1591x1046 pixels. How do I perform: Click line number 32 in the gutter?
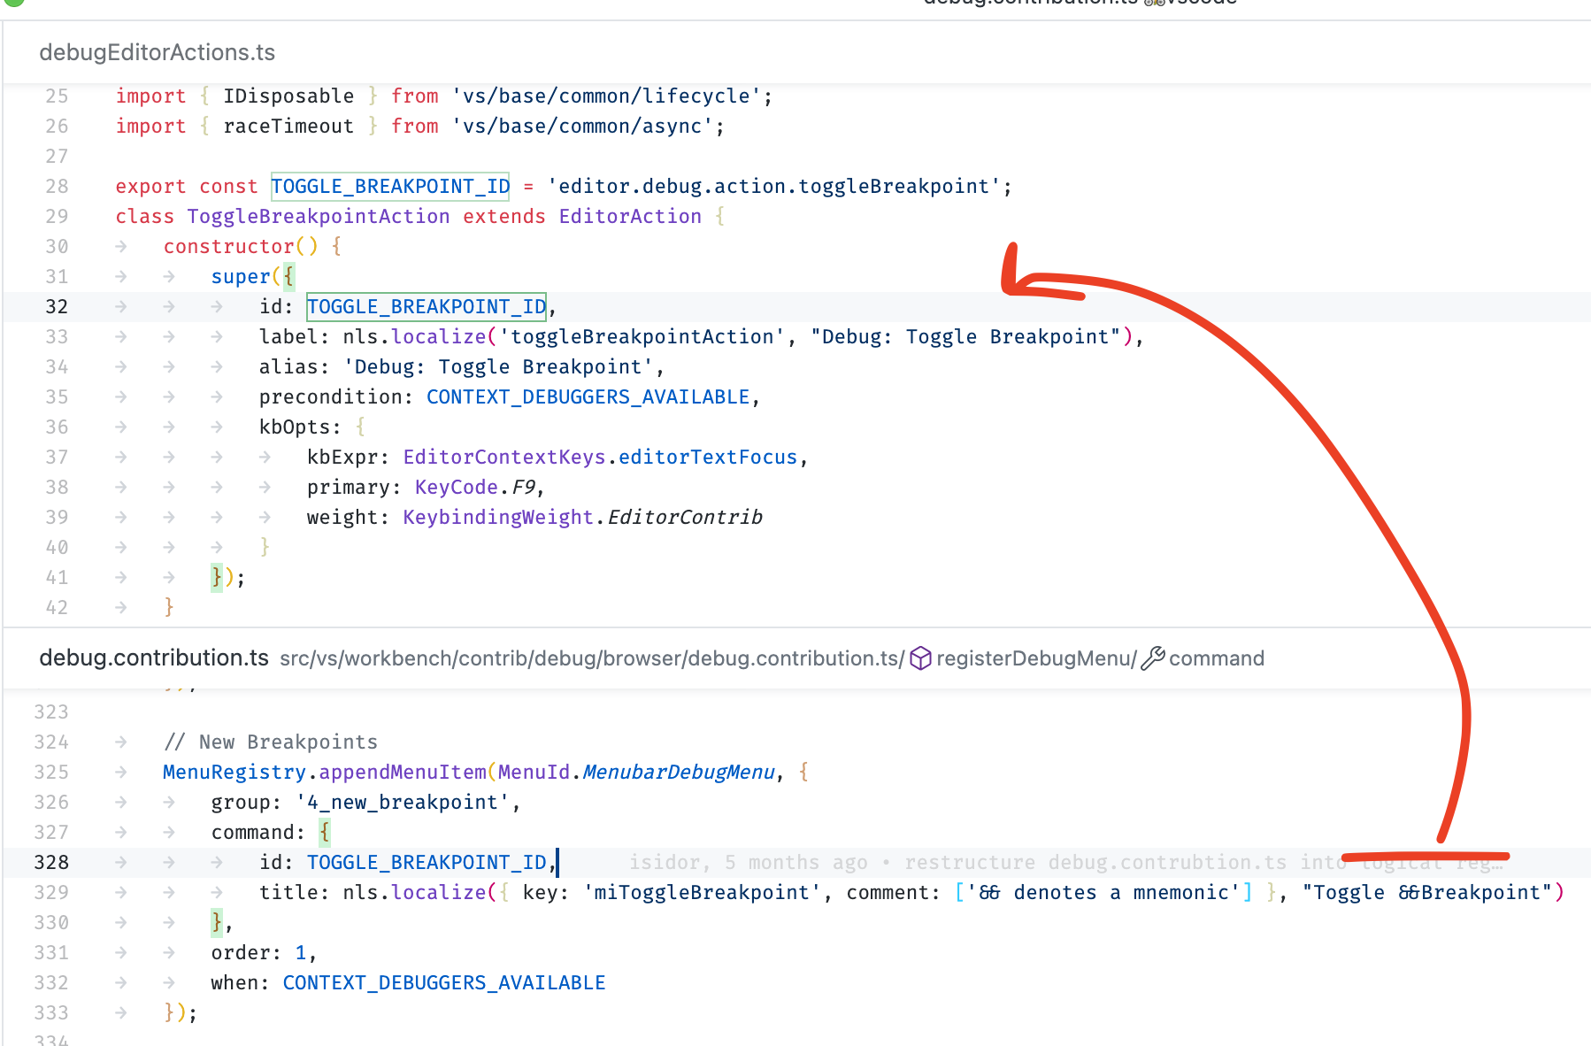tap(57, 306)
